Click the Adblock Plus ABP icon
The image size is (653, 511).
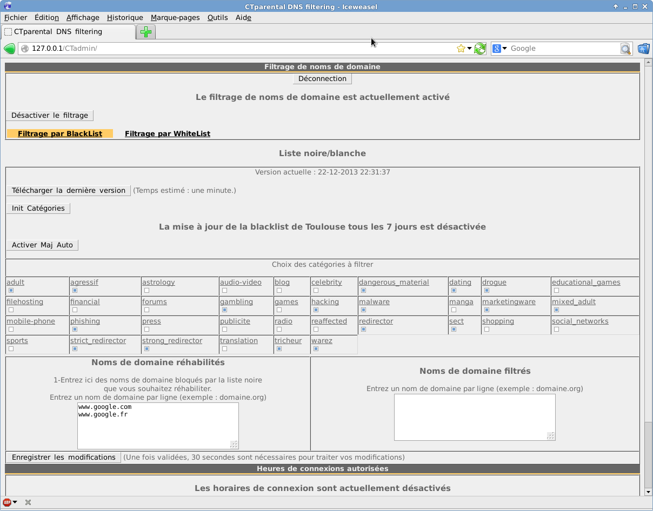point(7,502)
